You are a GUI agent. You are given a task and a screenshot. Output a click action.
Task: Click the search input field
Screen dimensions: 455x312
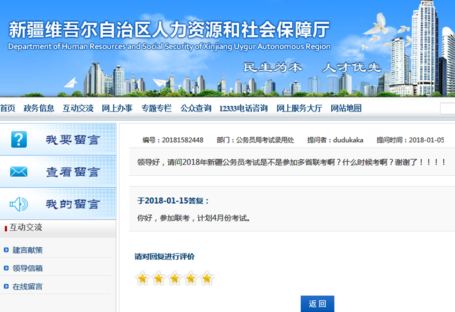point(447,109)
